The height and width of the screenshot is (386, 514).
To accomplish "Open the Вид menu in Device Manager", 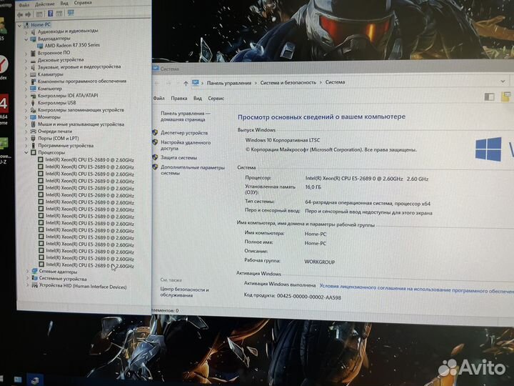I will point(64,4).
